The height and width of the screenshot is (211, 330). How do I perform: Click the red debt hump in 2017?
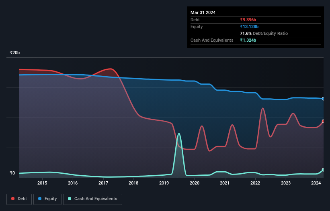[110, 69]
